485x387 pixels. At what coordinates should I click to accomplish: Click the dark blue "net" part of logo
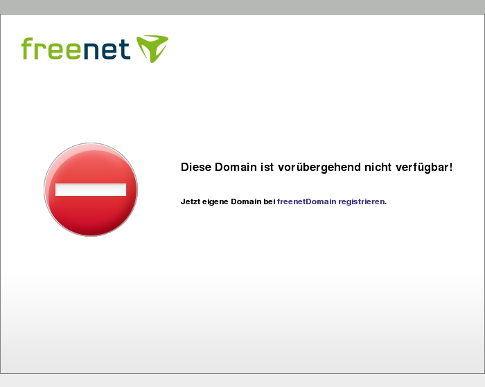107,49
